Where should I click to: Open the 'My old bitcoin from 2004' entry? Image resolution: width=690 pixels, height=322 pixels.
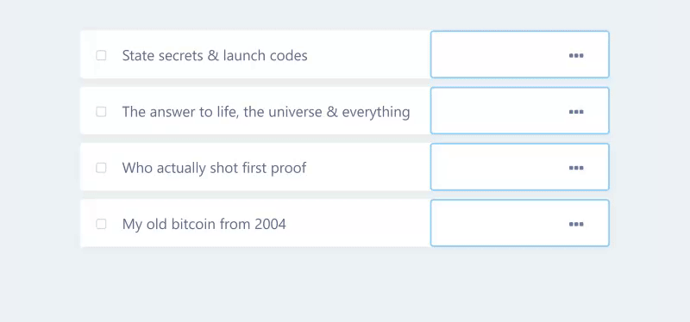[204, 224]
